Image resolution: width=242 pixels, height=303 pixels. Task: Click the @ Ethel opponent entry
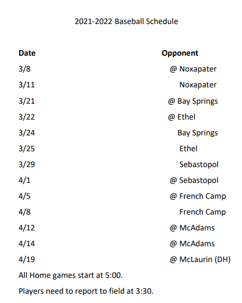(x=182, y=117)
